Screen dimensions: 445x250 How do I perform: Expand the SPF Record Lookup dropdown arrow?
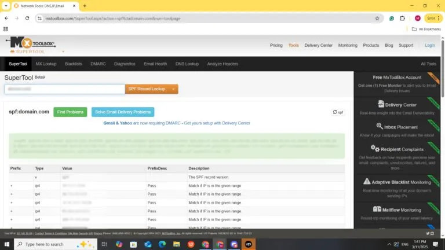[174, 89]
